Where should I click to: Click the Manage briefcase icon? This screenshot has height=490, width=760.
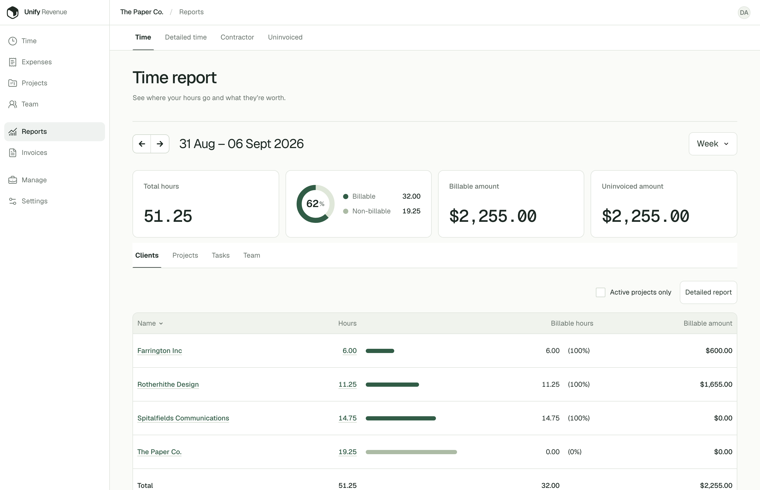point(13,180)
